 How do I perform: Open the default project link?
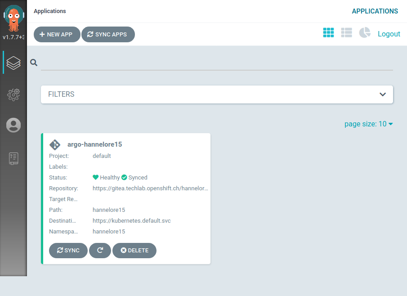(102, 156)
